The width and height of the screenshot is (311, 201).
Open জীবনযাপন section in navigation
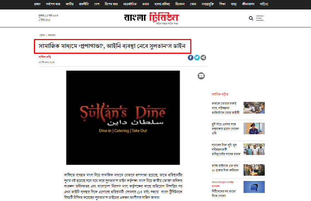(248, 4)
